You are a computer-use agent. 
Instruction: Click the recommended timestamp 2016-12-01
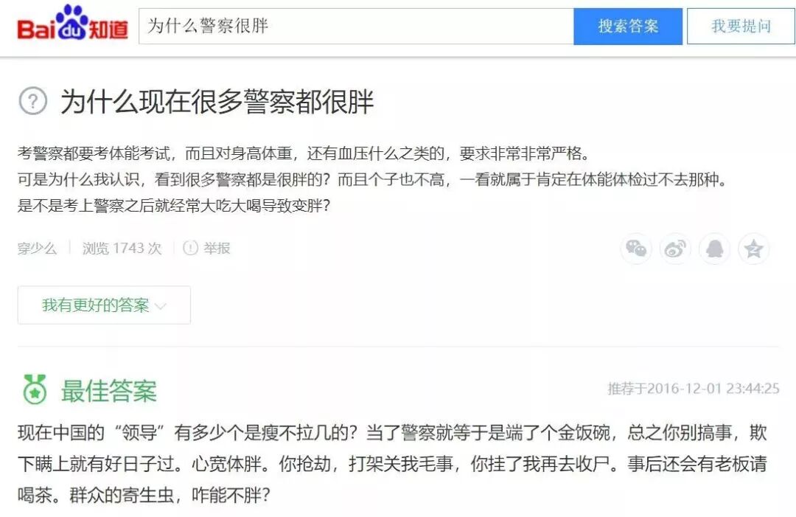pos(693,389)
